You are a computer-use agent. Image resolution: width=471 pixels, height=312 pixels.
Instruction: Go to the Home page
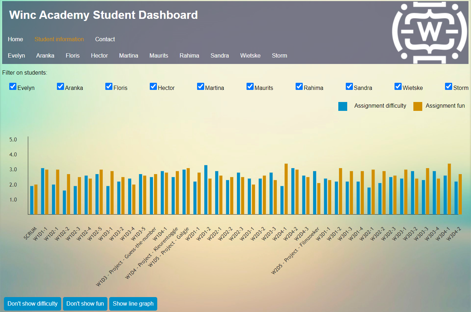(15, 39)
